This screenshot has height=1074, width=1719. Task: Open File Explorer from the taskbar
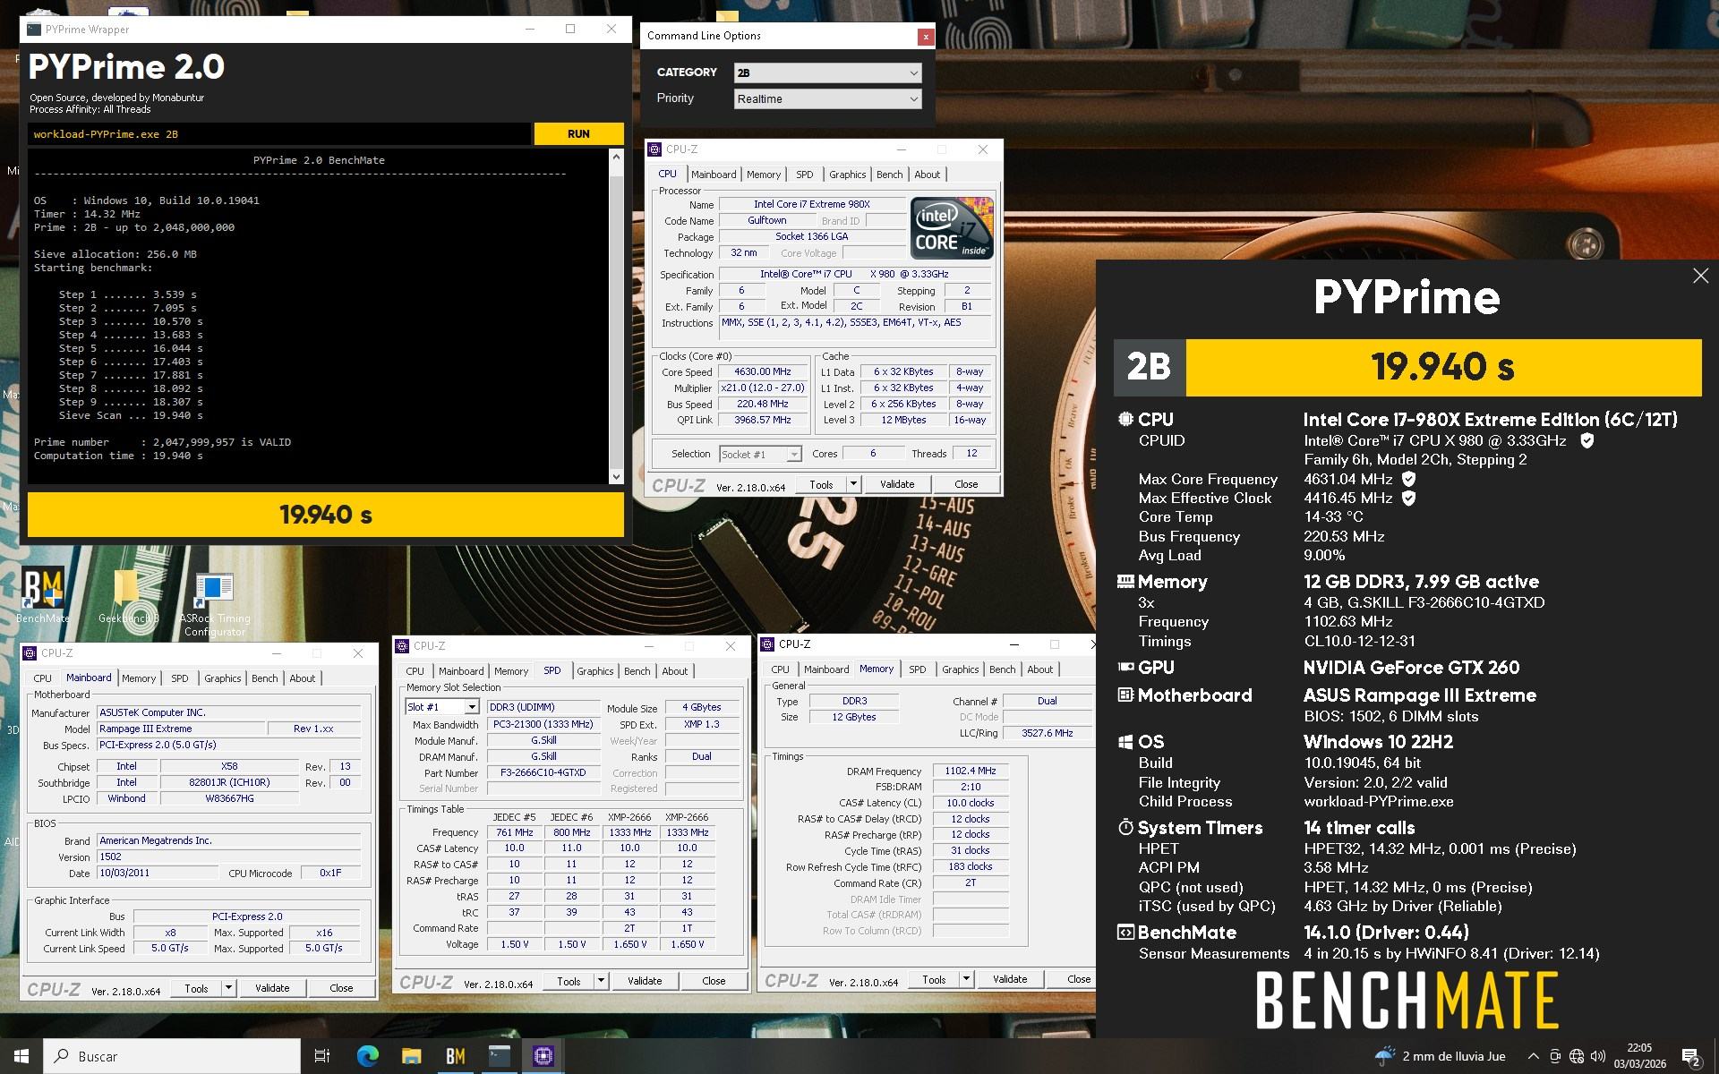point(411,1056)
